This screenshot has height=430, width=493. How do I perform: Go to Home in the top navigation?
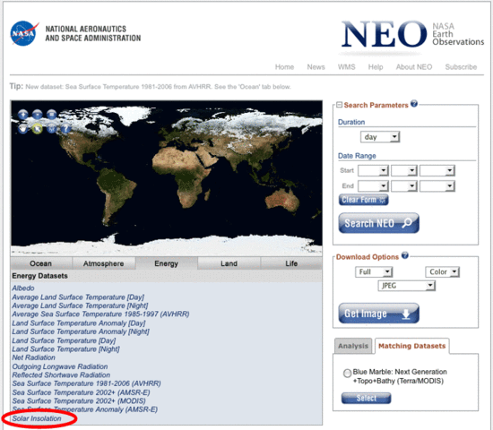[x=284, y=67]
